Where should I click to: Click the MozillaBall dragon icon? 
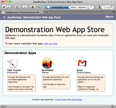pos(47,63)
